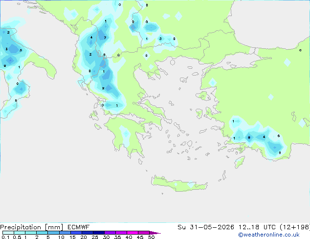Pick the 10–15 mm blue legend swatch
This screenshot has height=239, width=310.
coord(65,233)
